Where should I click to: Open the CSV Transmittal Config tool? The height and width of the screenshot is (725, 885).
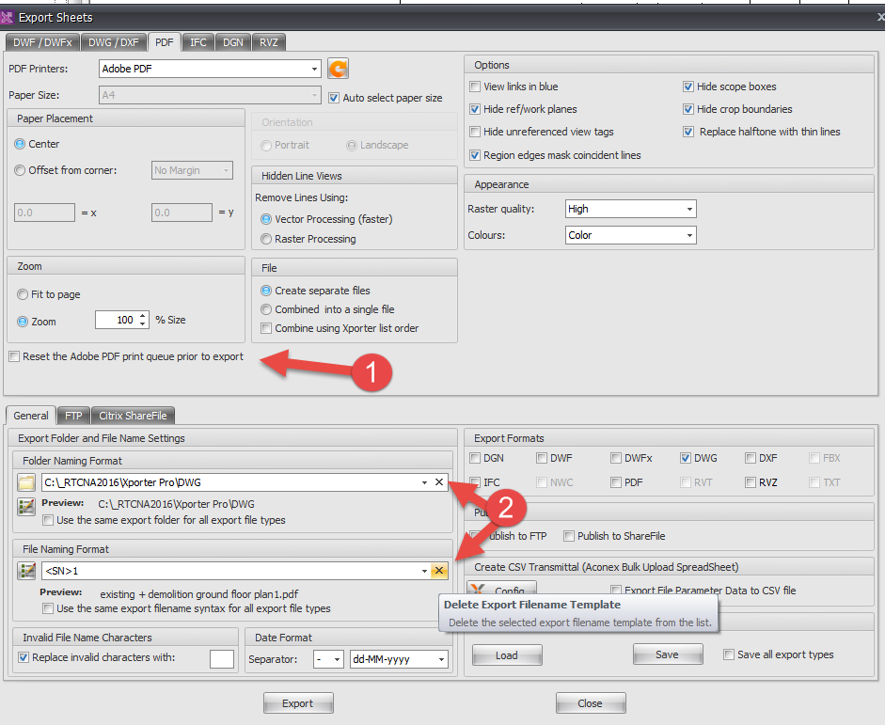501,591
